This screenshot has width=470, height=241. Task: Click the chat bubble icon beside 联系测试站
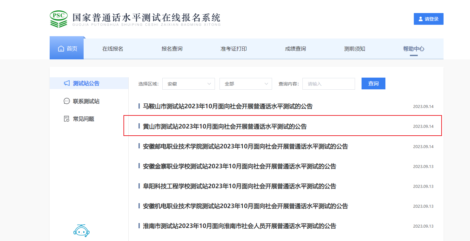pos(67,101)
